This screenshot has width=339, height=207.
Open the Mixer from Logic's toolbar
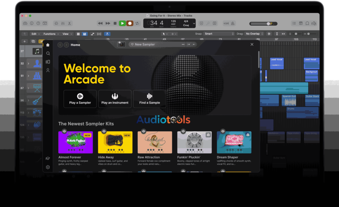62,23
